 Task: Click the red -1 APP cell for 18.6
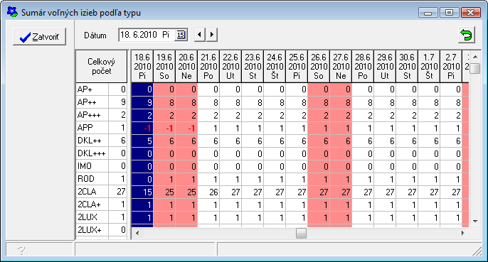pyautogui.click(x=142, y=128)
